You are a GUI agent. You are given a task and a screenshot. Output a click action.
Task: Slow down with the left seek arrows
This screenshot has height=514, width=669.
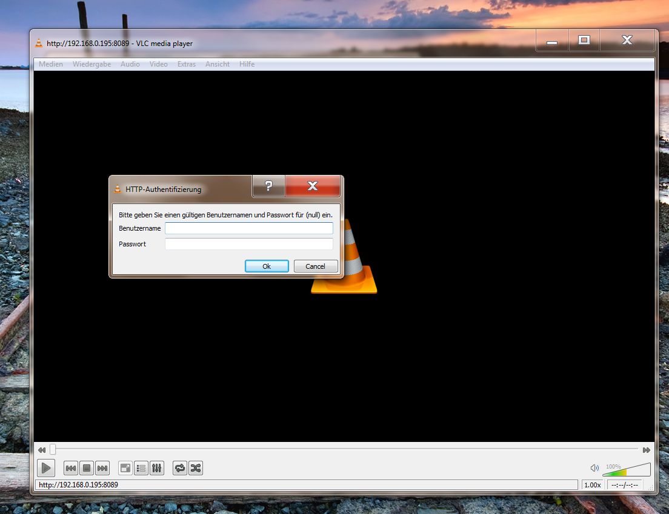[x=41, y=450]
